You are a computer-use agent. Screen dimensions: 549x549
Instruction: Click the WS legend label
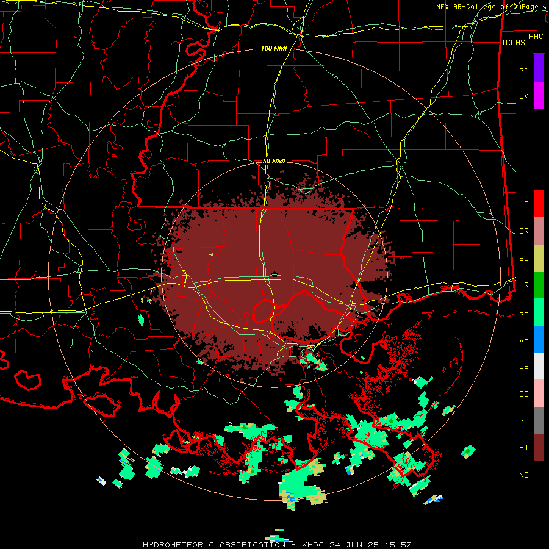tap(523, 340)
